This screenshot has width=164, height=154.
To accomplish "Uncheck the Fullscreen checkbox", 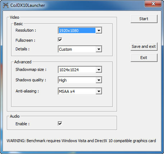I will tap(60, 40).
